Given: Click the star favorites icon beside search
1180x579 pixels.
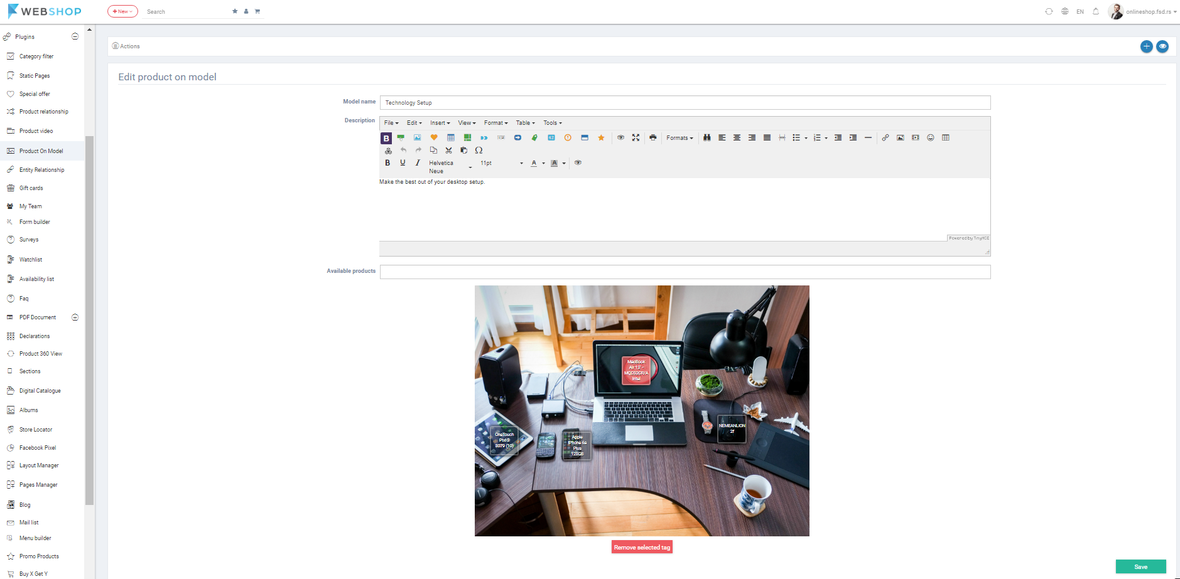Looking at the screenshot, I should [235, 11].
